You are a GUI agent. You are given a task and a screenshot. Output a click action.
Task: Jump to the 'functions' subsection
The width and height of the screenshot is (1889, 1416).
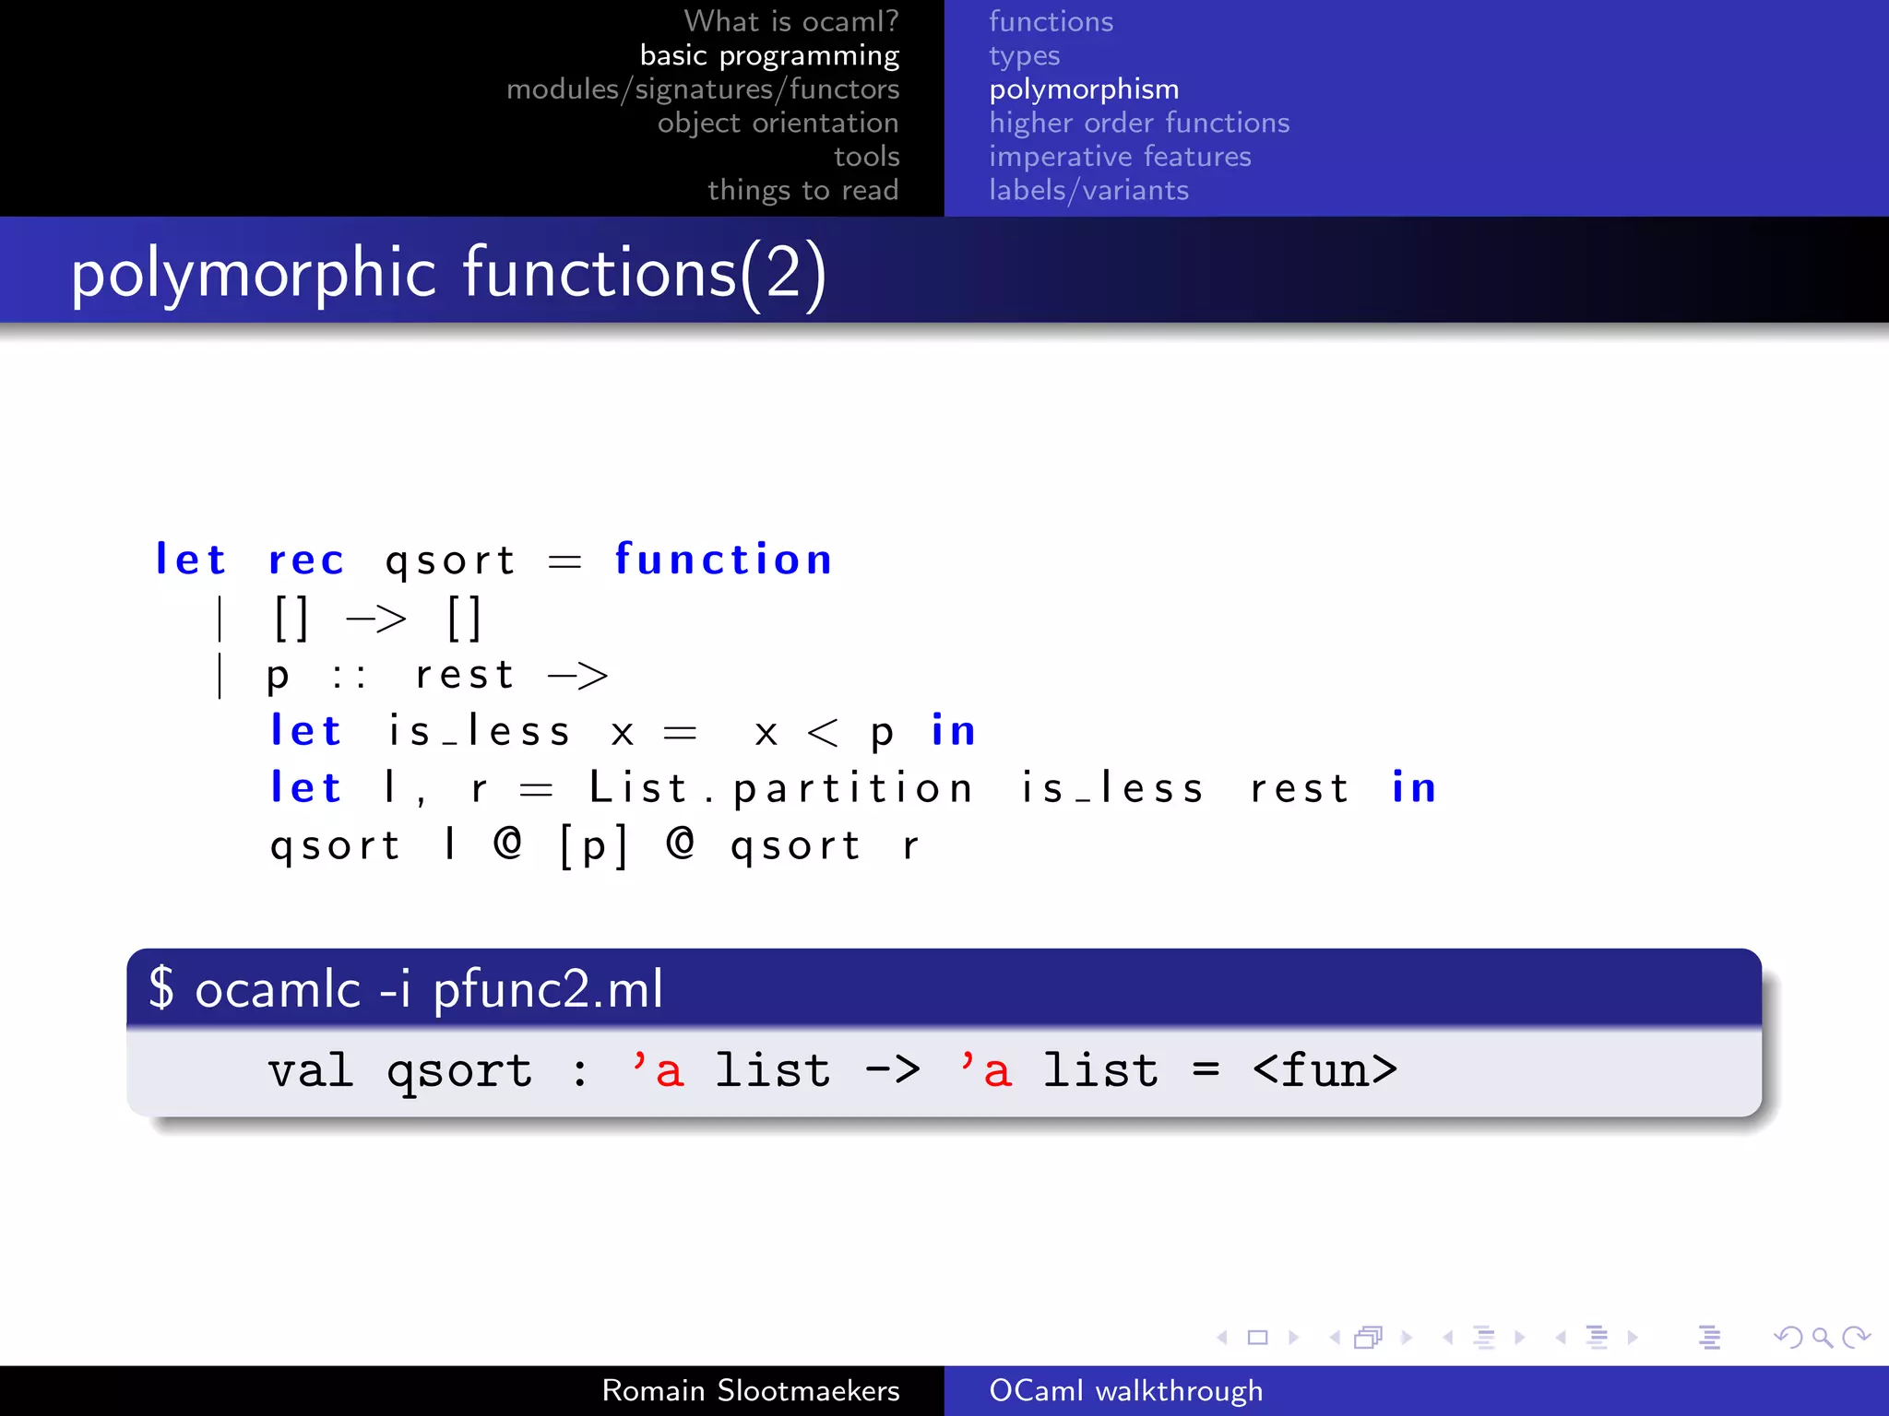tap(1051, 21)
